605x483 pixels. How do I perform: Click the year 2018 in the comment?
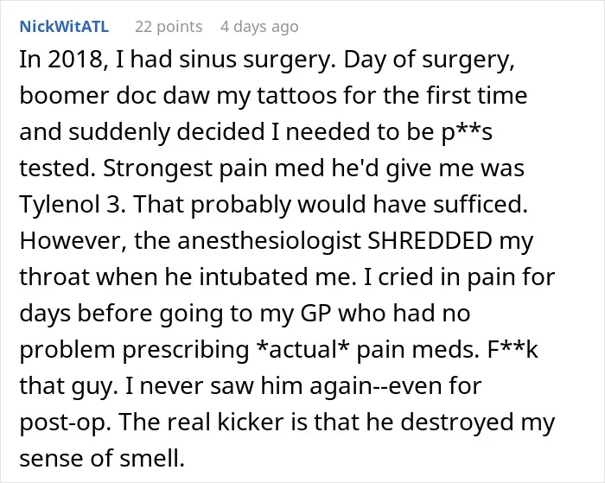[75, 60]
